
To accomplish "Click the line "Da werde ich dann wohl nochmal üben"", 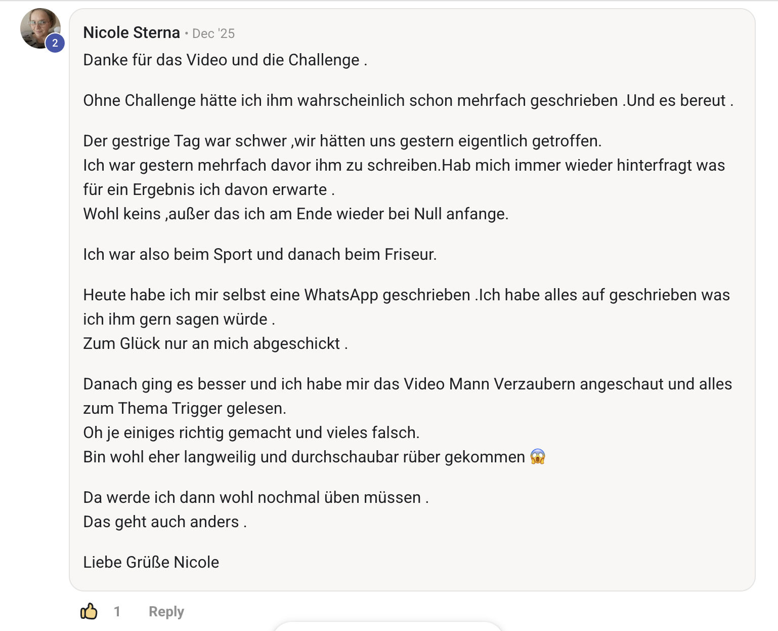I will [x=256, y=497].
